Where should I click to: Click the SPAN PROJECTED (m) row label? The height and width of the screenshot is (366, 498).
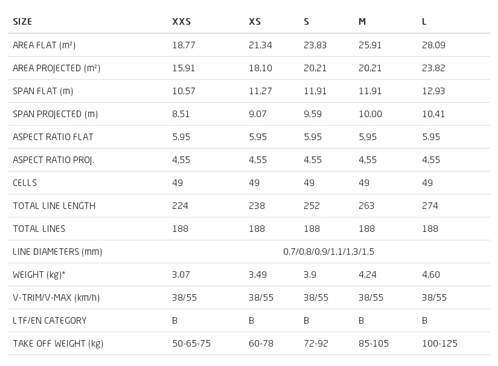click(x=56, y=114)
